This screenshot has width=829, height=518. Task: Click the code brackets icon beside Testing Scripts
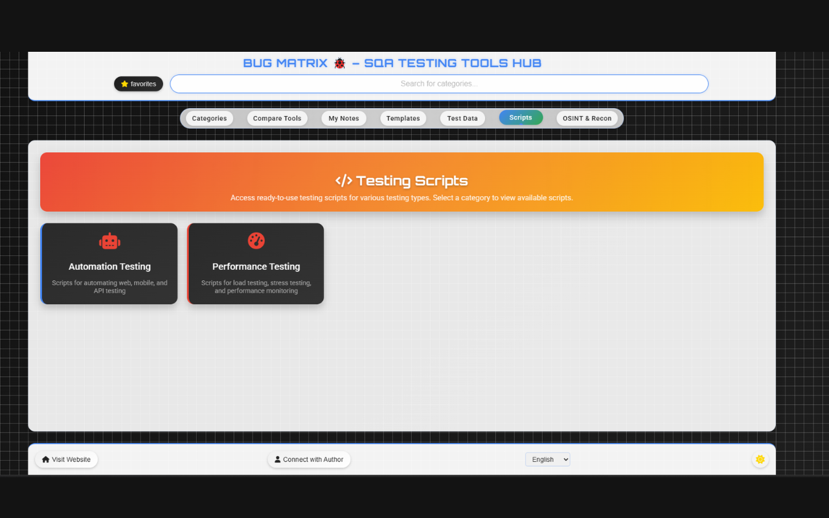click(x=343, y=181)
